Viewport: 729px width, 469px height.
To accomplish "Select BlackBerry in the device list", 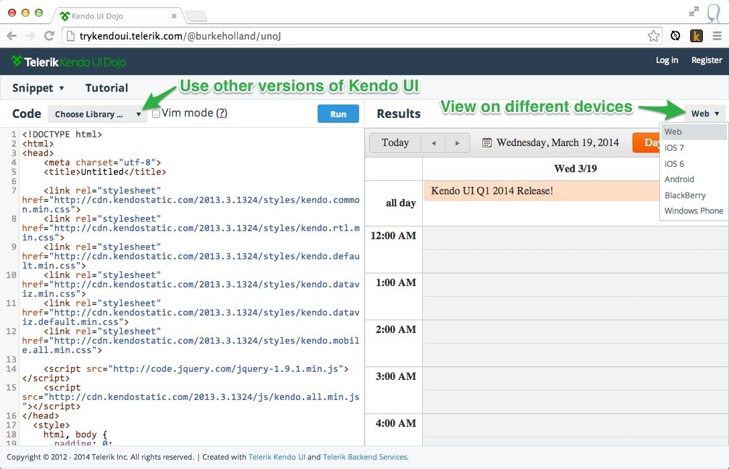I will [693, 195].
